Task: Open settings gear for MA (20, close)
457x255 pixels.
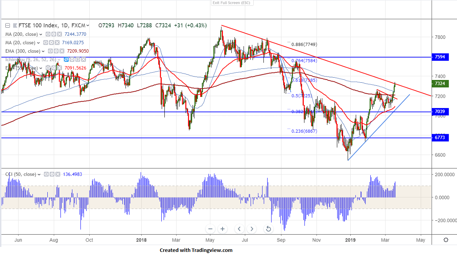Action: (x=51, y=42)
